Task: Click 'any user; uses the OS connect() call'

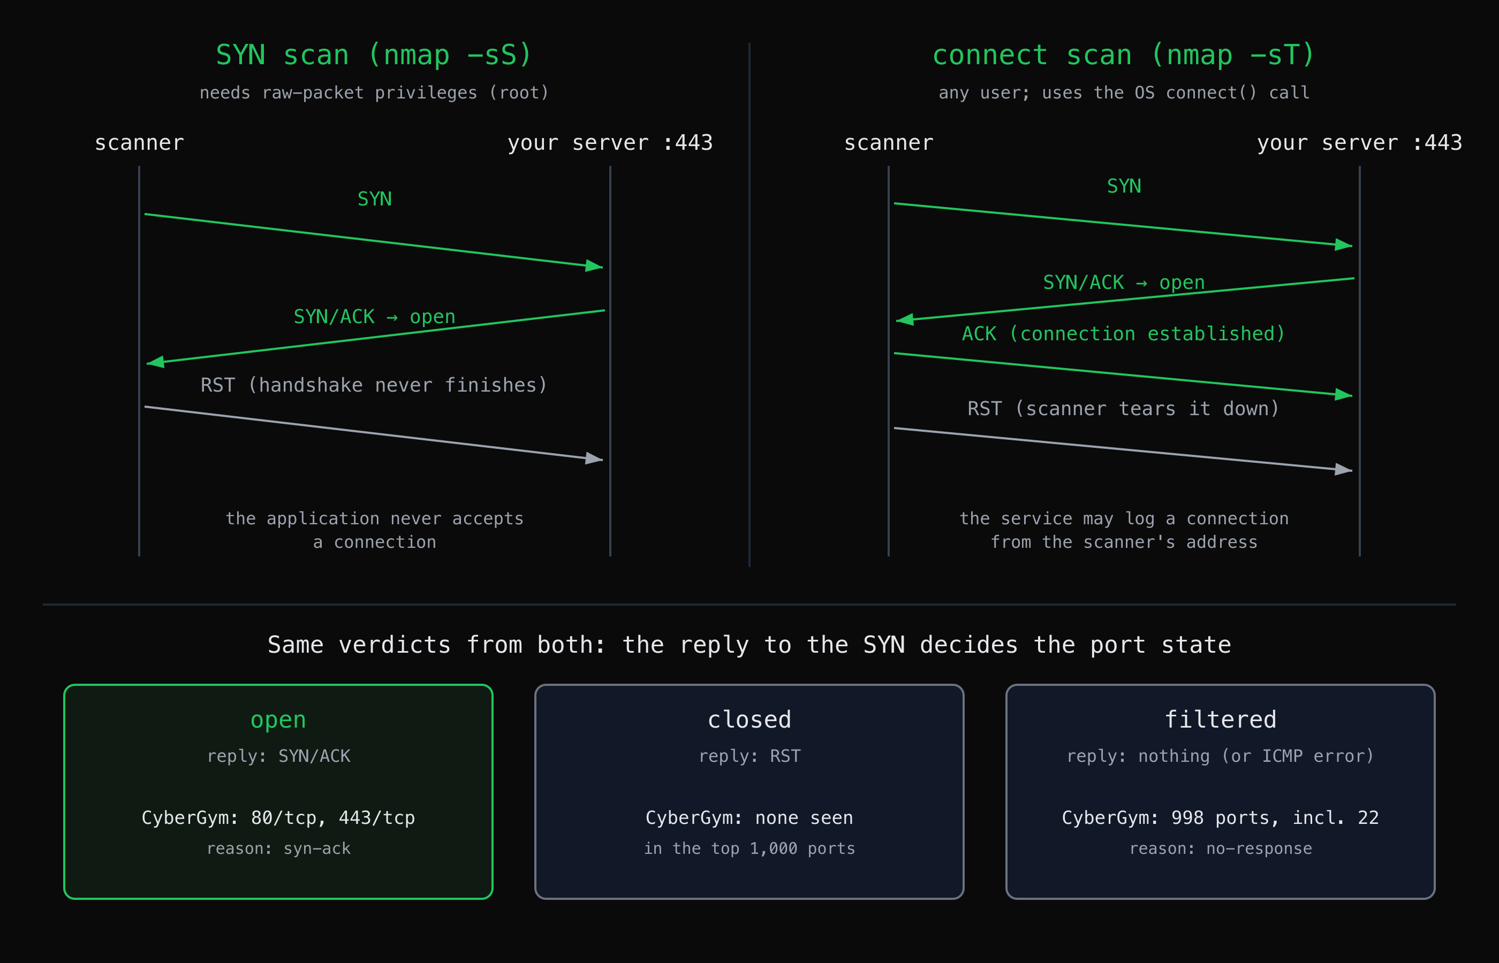Action: click(1124, 93)
